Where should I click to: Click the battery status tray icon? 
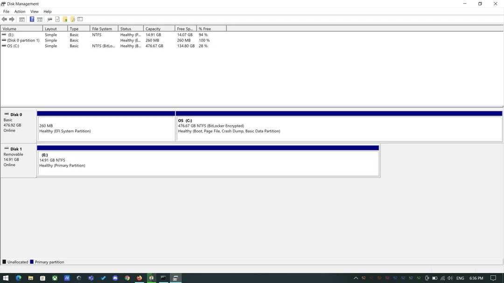point(434,278)
